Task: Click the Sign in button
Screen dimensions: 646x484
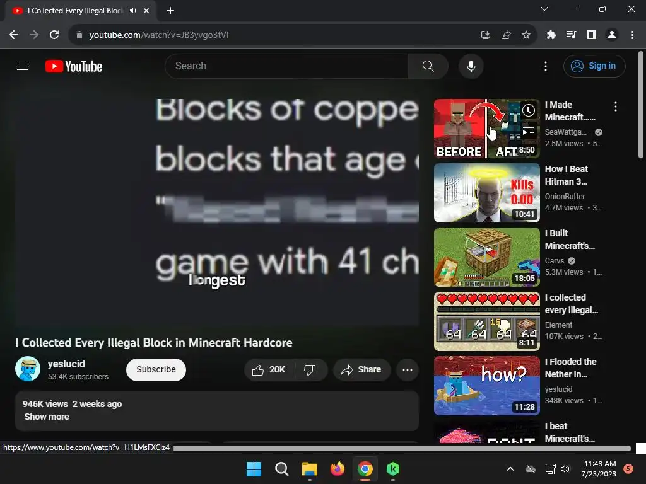Action: coord(594,66)
